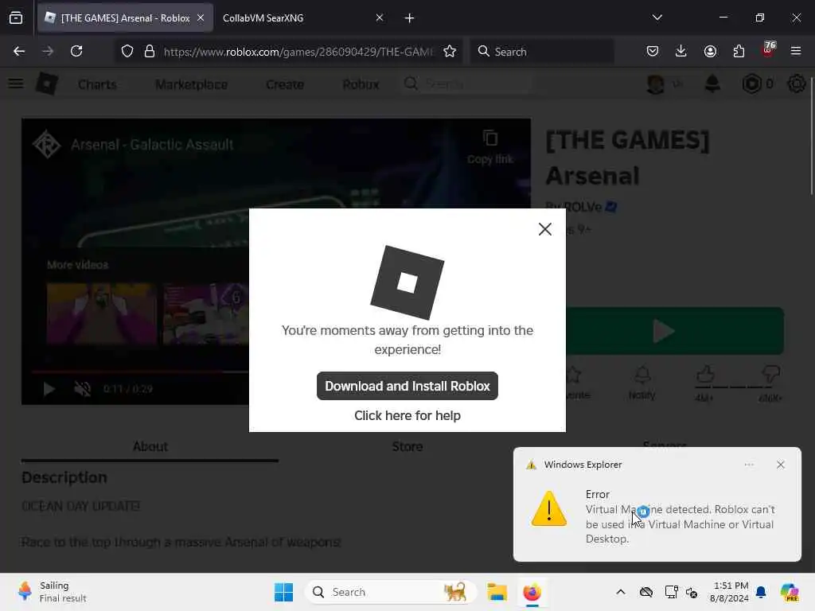The image size is (815, 611).
Task: Open the Roblox hamburger side menu
Action: coord(16,84)
